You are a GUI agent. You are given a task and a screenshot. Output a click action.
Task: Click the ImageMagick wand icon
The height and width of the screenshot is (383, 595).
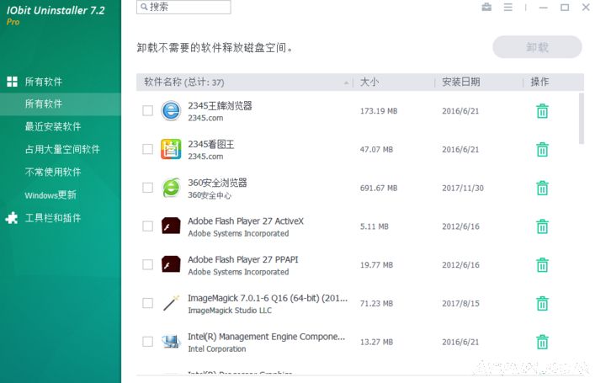(x=171, y=303)
